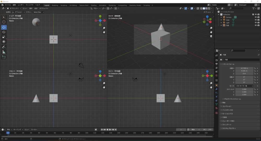Viewport: 261px width, 141px height.
Task: Select the Annotate tool
Action: pos(4,47)
